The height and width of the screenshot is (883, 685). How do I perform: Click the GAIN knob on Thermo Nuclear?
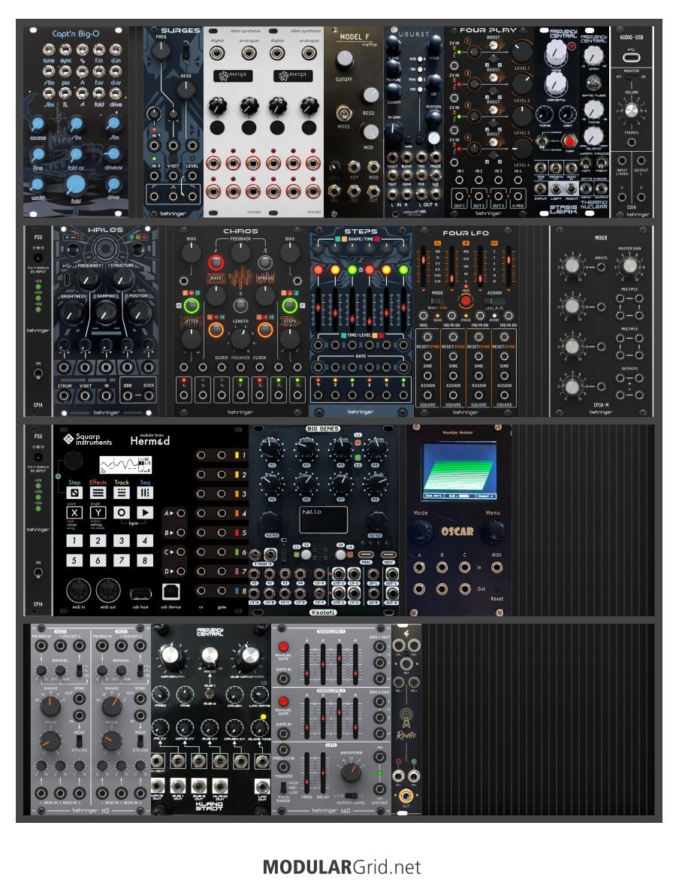(593, 56)
